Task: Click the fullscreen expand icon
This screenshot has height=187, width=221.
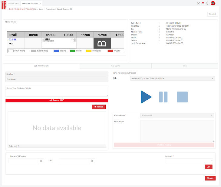Action: [199, 3]
